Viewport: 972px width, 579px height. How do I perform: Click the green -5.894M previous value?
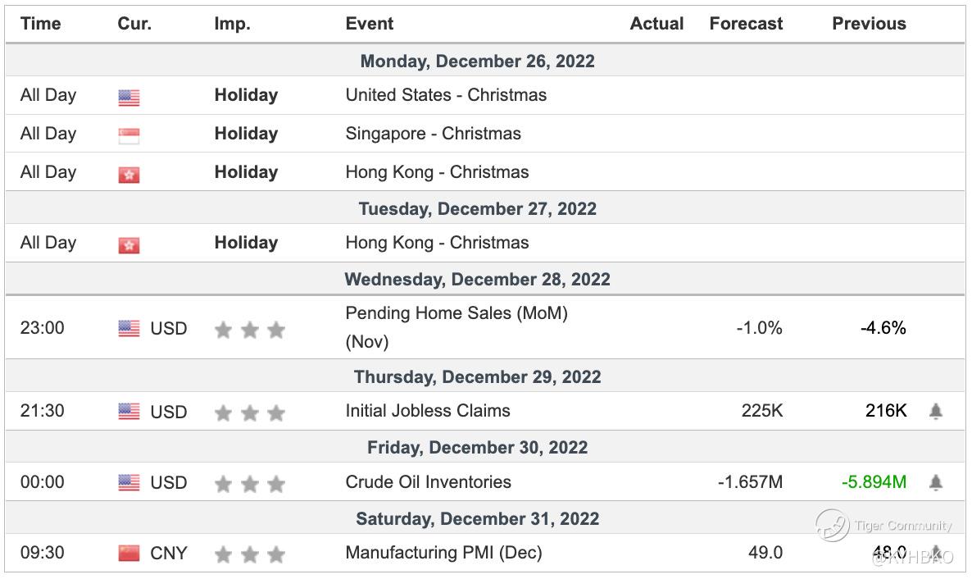click(874, 482)
